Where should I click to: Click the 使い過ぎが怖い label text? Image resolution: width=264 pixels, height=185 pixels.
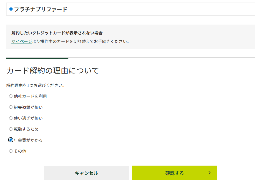pos(28,118)
